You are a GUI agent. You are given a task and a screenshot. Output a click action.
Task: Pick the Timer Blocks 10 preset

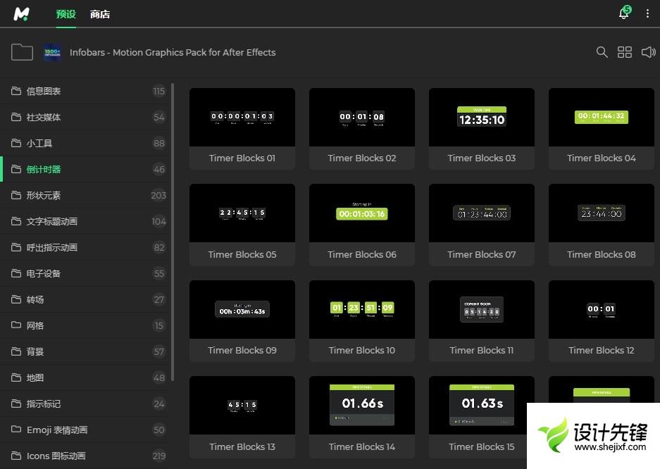pyautogui.click(x=362, y=309)
